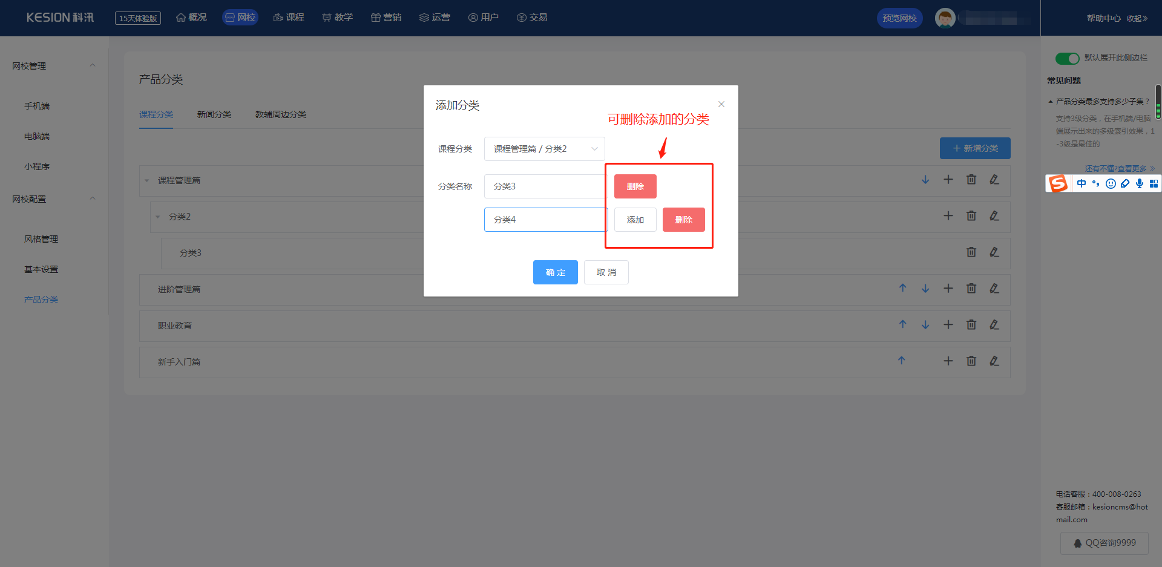Collapse the 分类2 tree row
The height and width of the screenshot is (567, 1162).
[x=158, y=217]
